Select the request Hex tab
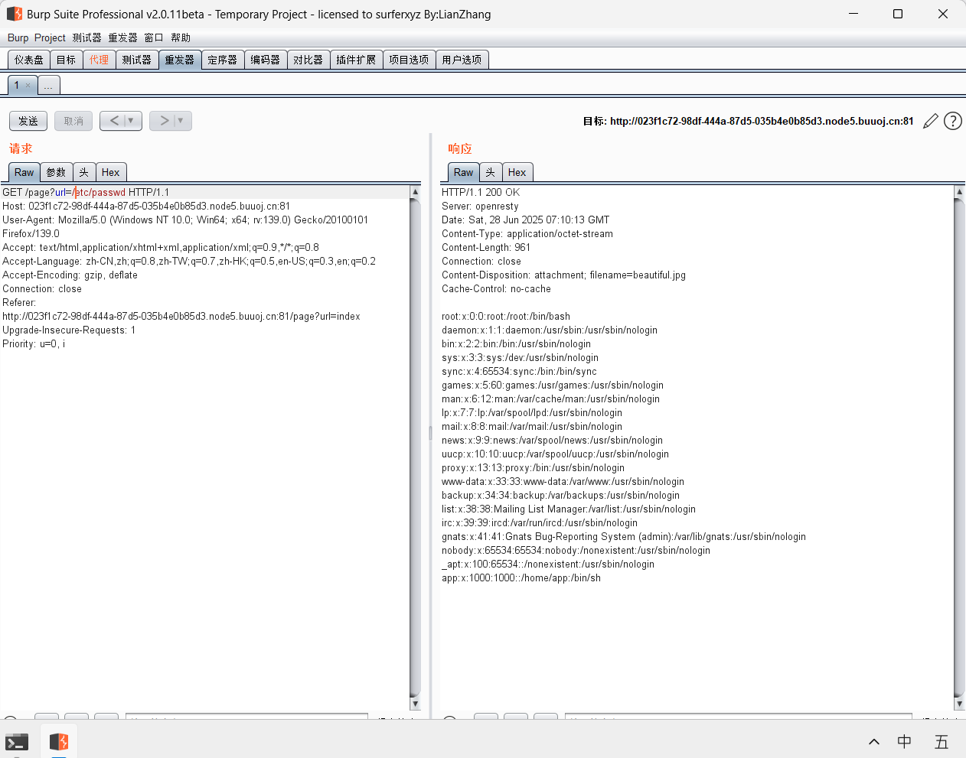This screenshot has width=966, height=758. tap(110, 173)
